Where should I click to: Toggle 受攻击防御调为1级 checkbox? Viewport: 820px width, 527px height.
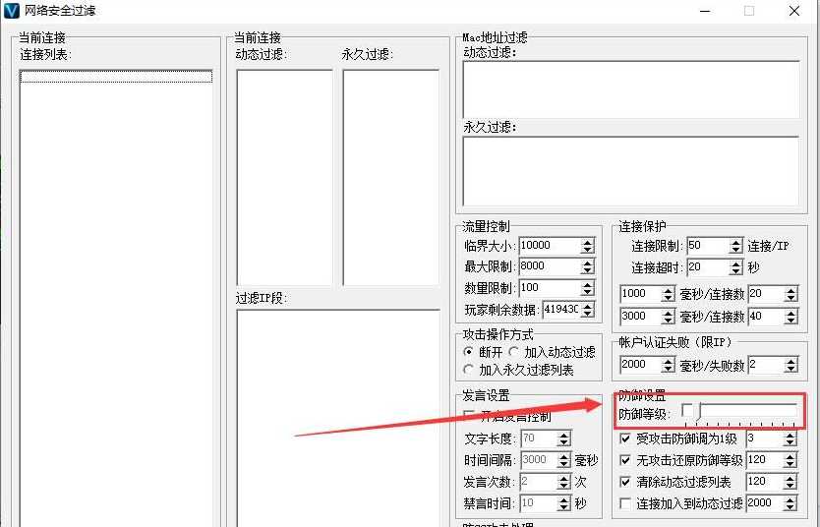625,439
